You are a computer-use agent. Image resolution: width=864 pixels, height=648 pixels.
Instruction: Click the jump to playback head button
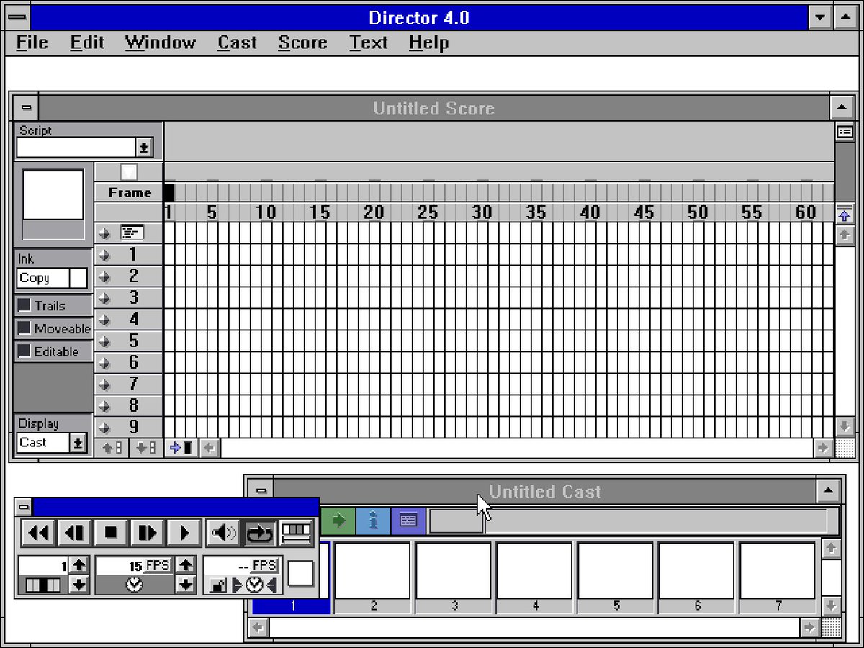pyautogui.click(x=181, y=448)
